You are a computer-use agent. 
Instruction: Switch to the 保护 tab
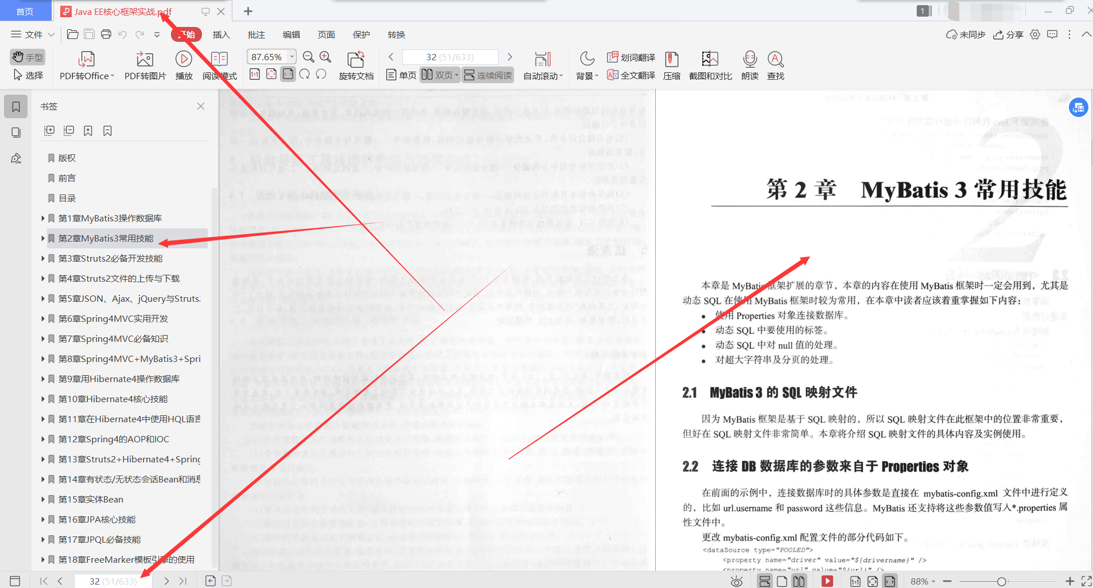coord(361,34)
